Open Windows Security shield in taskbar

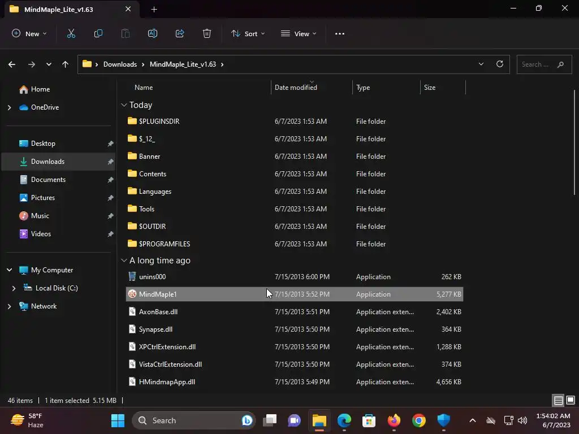[x=443, y=420]
